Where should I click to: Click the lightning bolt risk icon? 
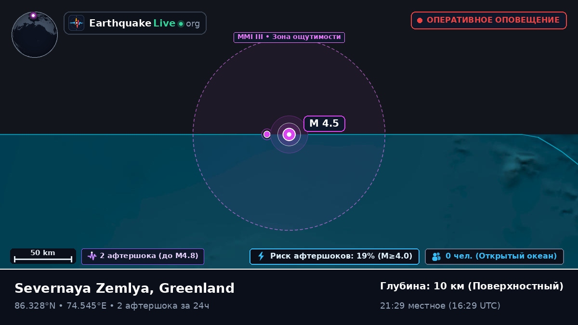tap(261, 257)
